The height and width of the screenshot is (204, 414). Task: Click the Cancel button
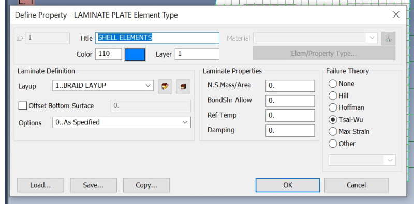tap(357, 185)
